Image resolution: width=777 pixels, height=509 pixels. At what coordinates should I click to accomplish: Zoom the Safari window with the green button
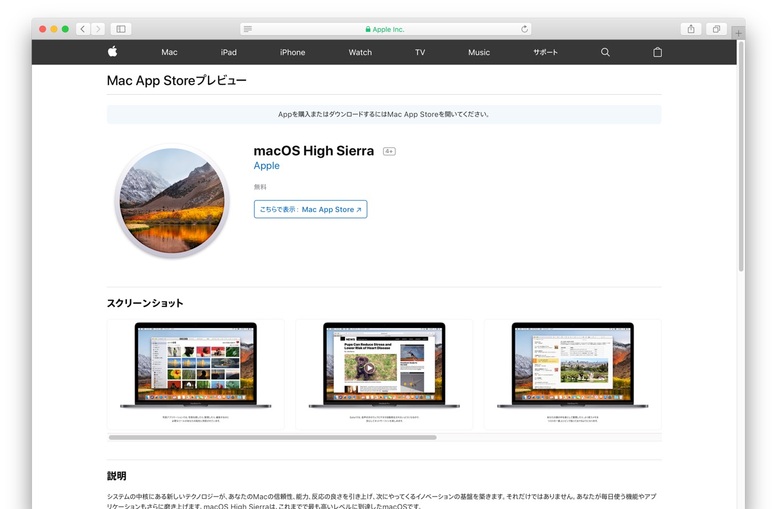[x=65, y=29]
